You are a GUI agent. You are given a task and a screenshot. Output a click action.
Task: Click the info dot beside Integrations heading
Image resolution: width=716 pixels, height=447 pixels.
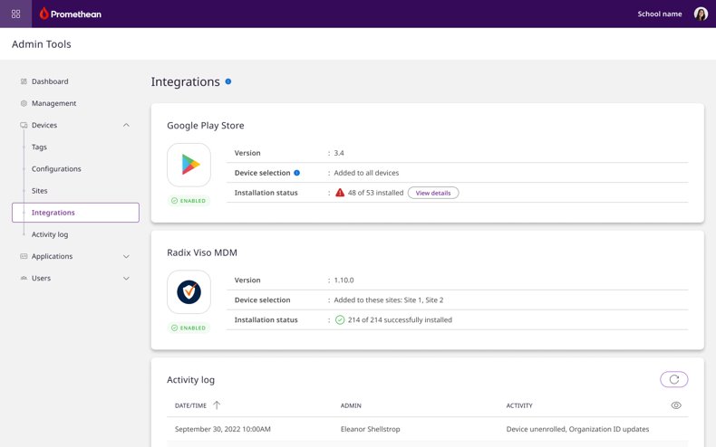coord(228,81)
